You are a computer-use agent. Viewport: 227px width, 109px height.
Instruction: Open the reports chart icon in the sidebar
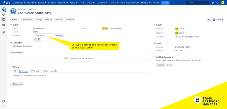click(x=4, y=25)
